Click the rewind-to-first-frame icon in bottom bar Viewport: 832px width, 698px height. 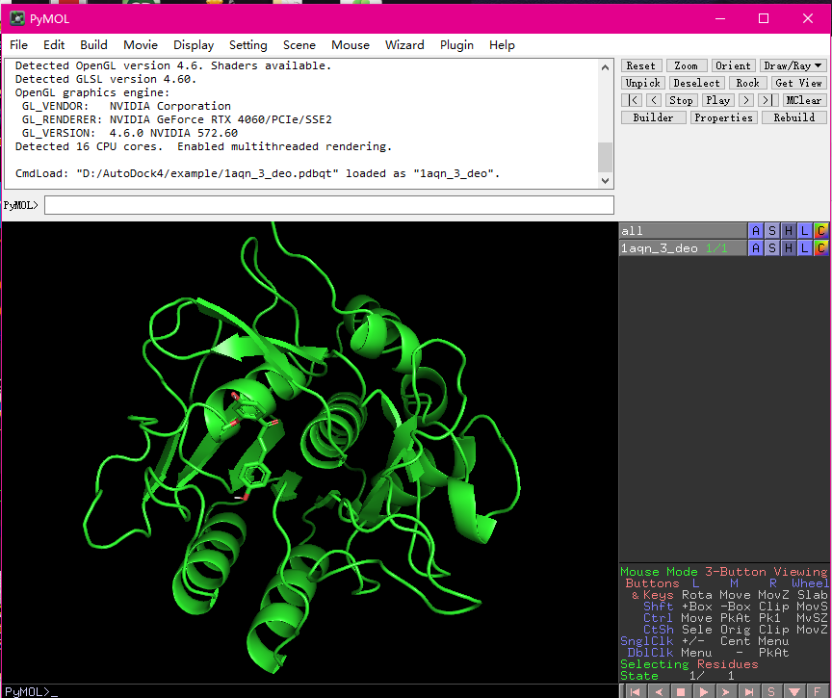click(x=636, y=691)
